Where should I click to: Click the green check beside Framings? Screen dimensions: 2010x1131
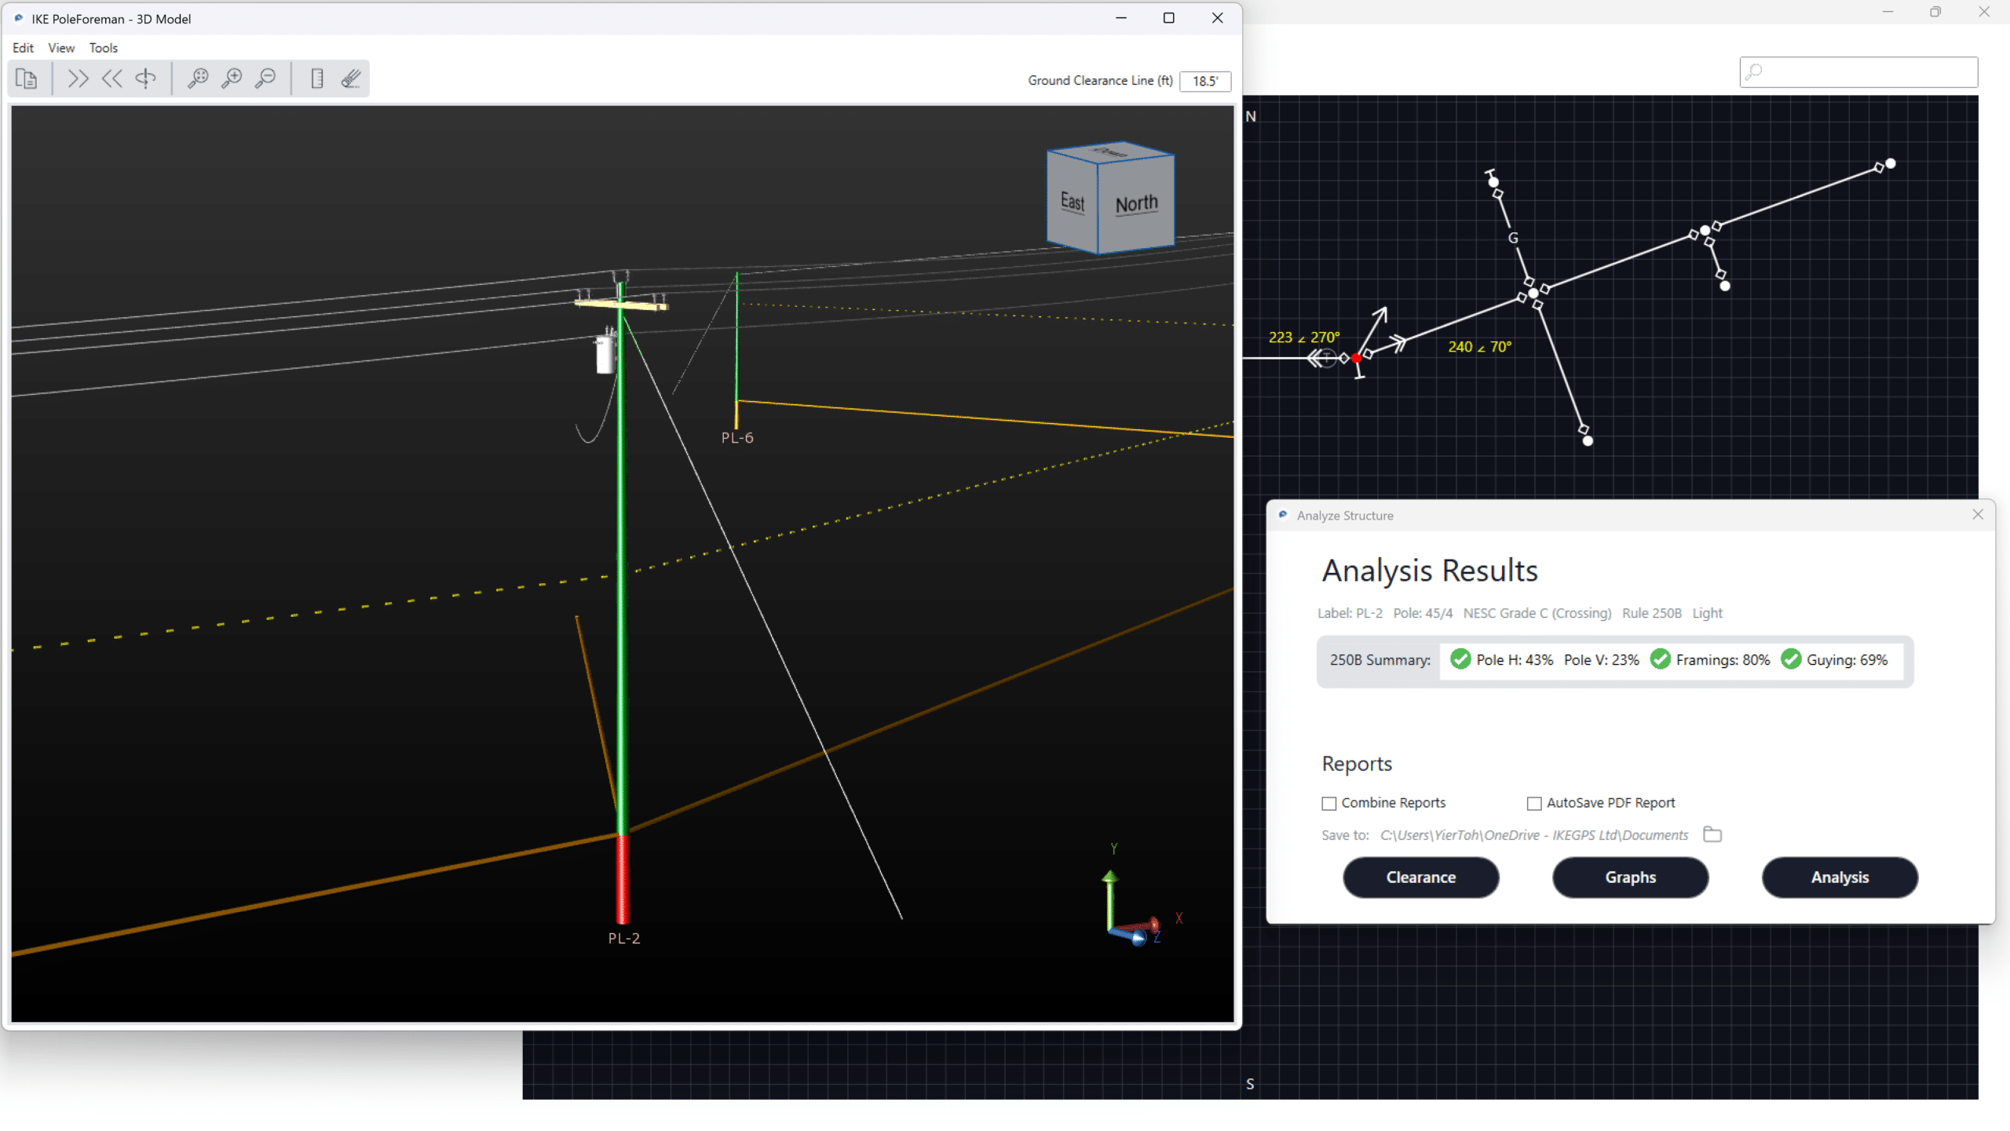(1660, 659)
